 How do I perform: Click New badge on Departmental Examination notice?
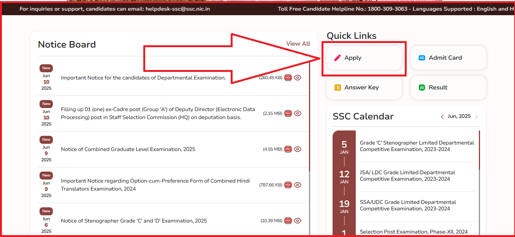tap(46, 68)
